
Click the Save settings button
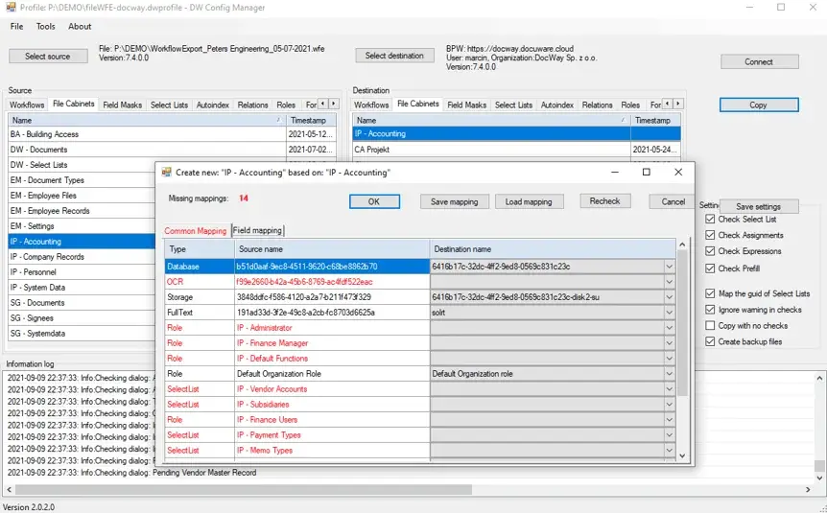(759, 206)
